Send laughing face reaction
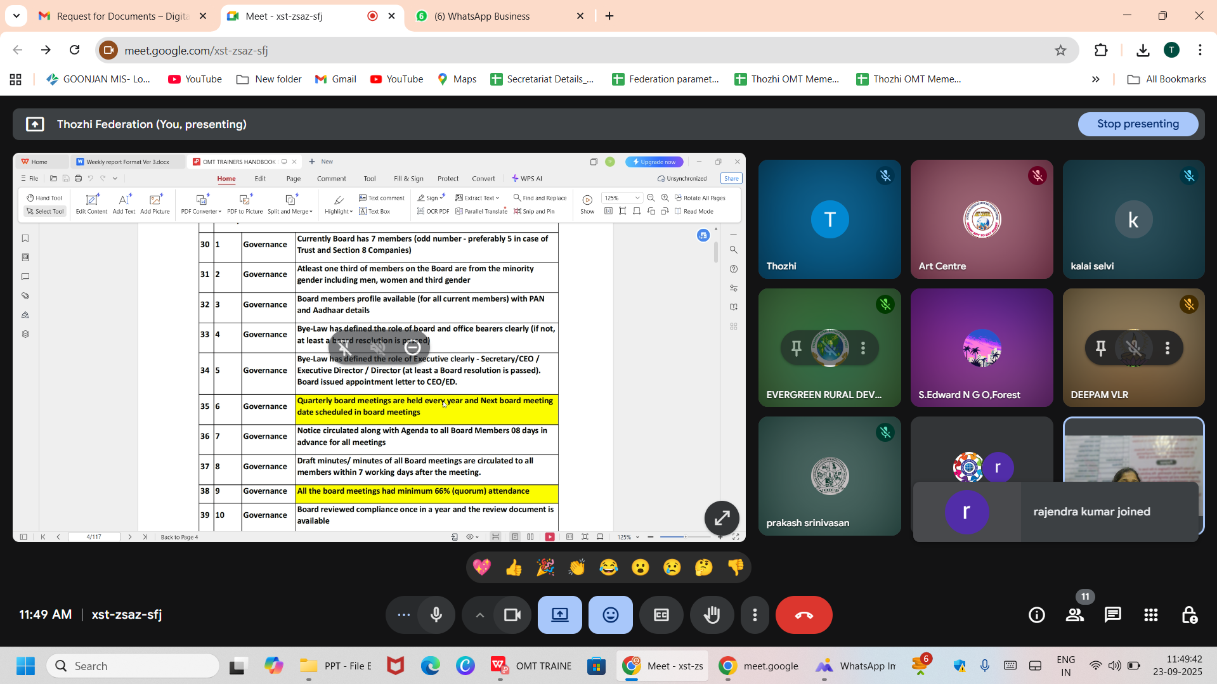This screenshot has width=1217, height=684. click(609, 567)
